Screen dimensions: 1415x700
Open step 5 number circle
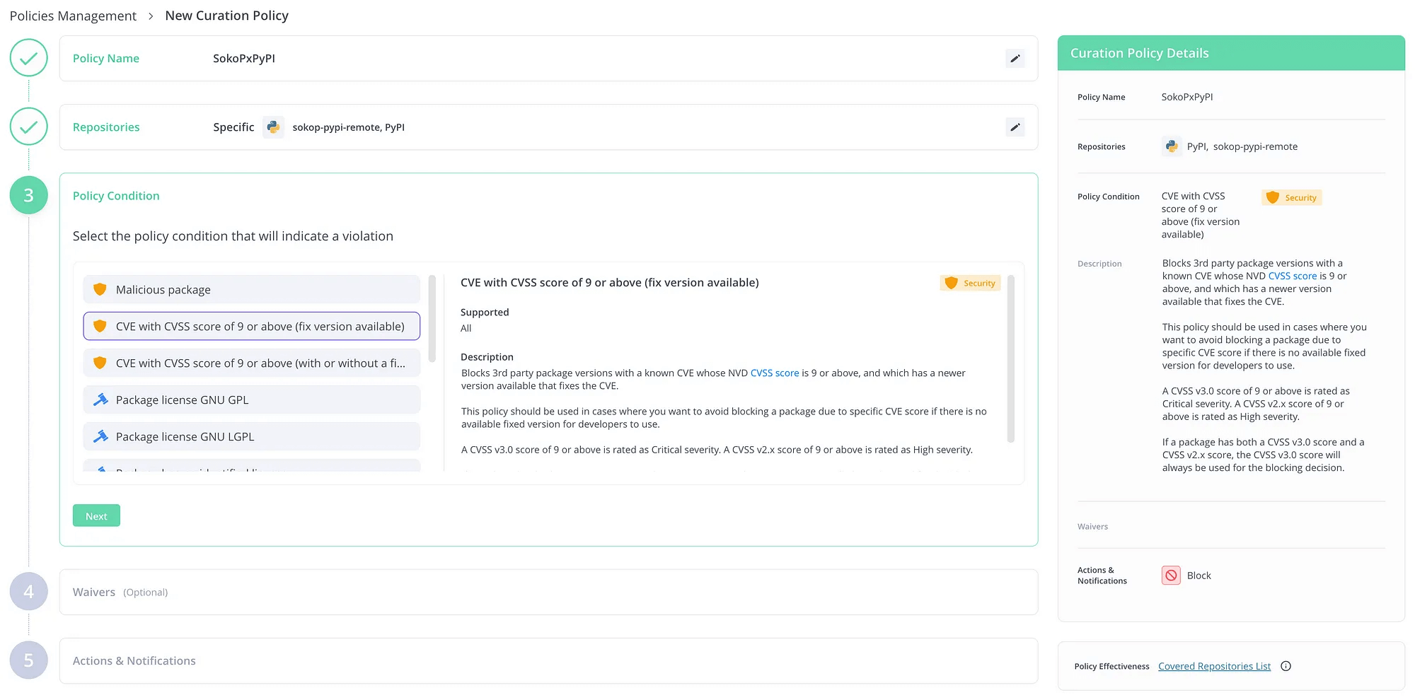click(29, 660)
